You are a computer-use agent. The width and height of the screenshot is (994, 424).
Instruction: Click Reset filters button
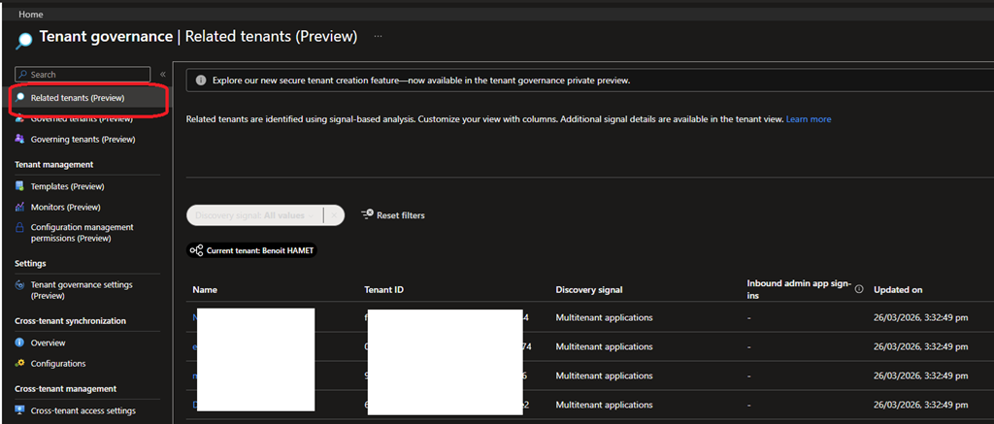pyautogui.click(x=392, y=215)
